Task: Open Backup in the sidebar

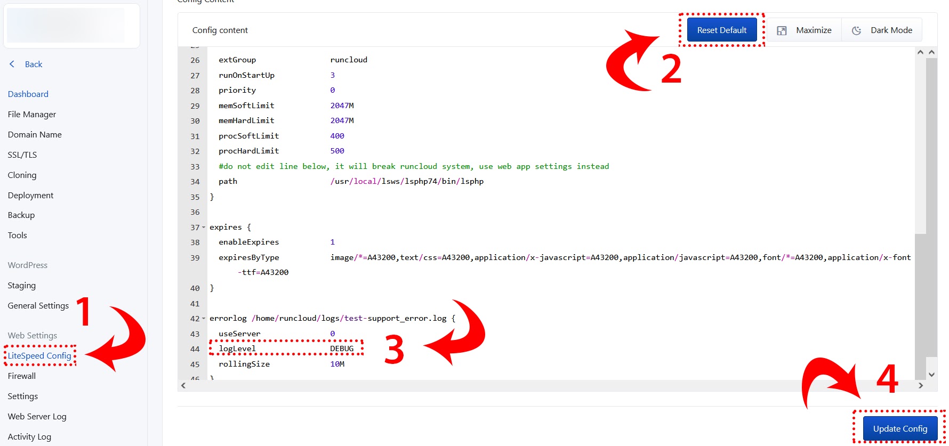Action: point(21,215)
